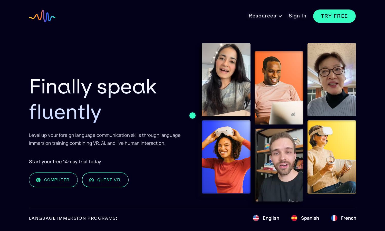This screenshot has height=231, width=385.
Task: Go to Sign In
Action: [297, 16]
